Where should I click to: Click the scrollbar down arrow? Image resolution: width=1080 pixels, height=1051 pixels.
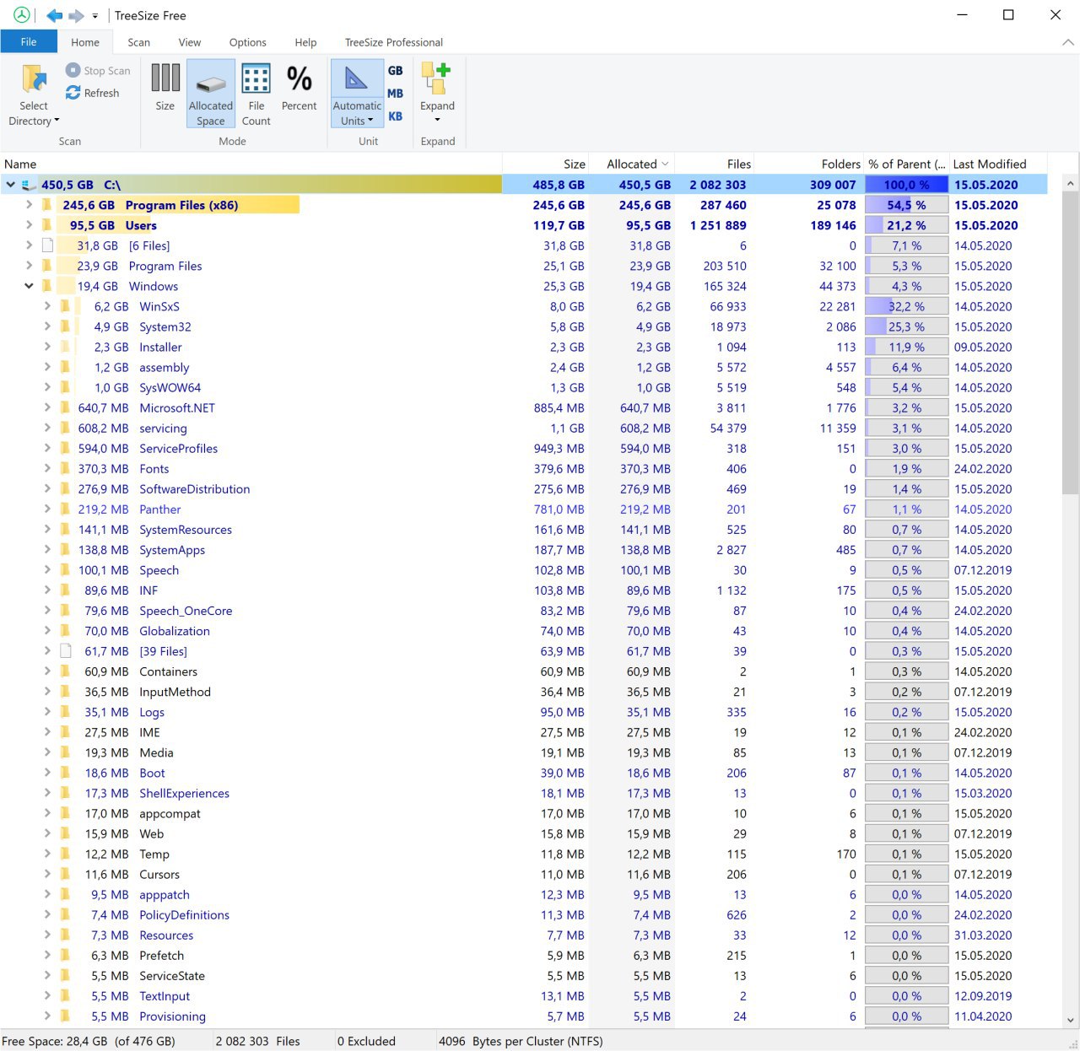[x=1070, y=1019]
